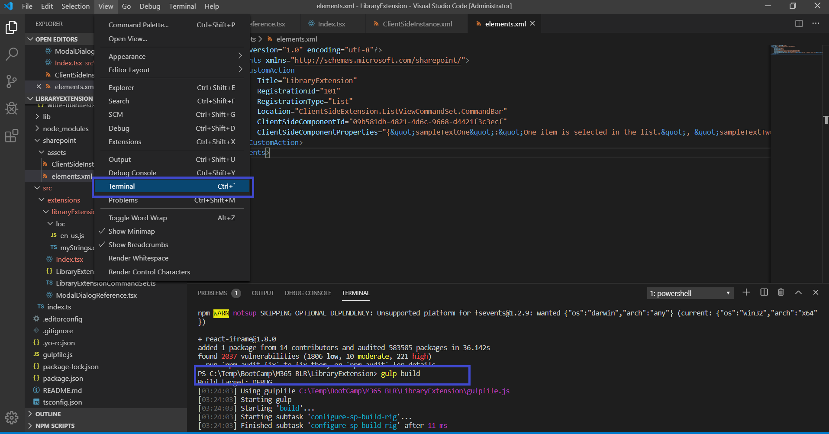Add a new terminal with plus icon
This screenshot has width=829, height=434.
[x=746, y=293]
